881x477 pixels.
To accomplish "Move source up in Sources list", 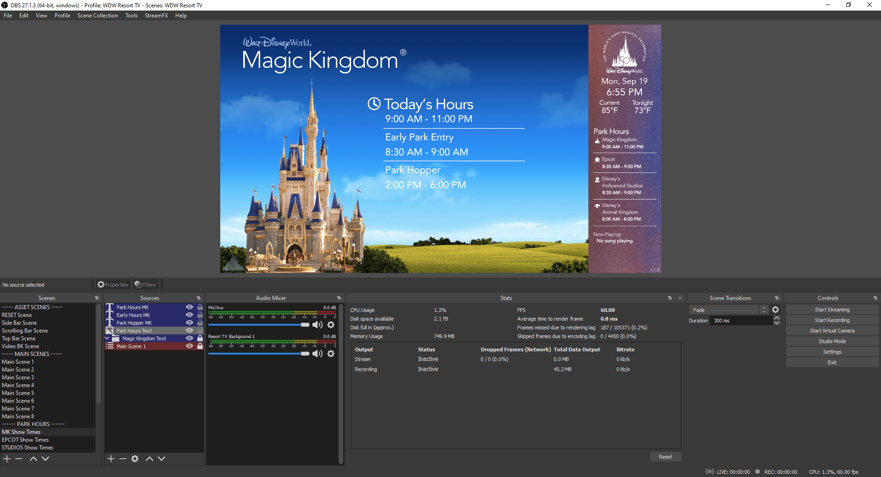I will tap(150, 459).
